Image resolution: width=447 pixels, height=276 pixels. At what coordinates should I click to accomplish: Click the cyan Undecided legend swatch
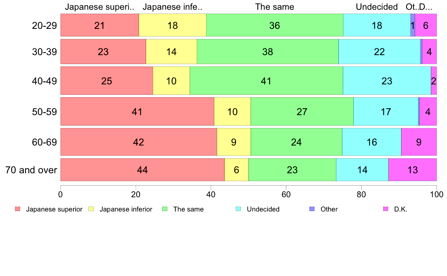point(239,209)
